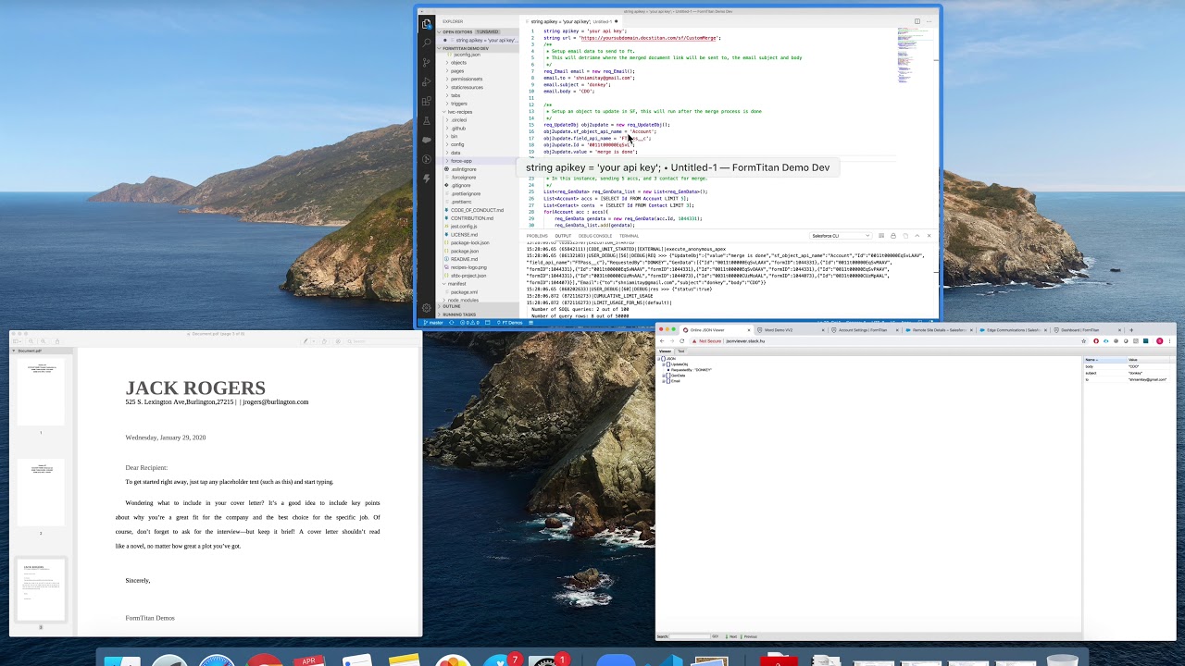The height and width of the screenshot is (666, 1185).
Task: Collapse the lwc-recipes folder
Action: [x=459, y=112]
